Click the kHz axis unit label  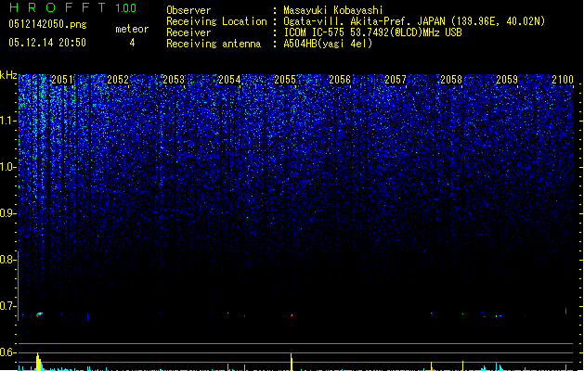point(8,75)
